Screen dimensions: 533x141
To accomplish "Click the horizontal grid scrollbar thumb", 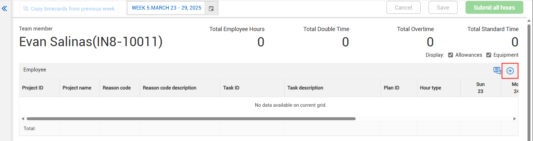I will pos(191,119).
